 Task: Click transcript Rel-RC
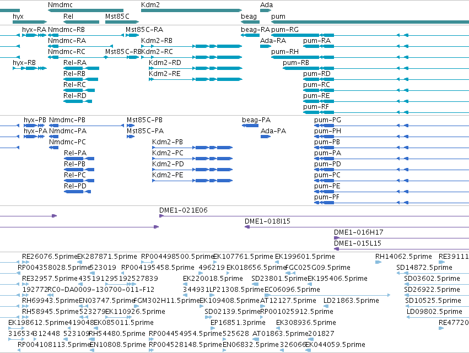(74, 85)
